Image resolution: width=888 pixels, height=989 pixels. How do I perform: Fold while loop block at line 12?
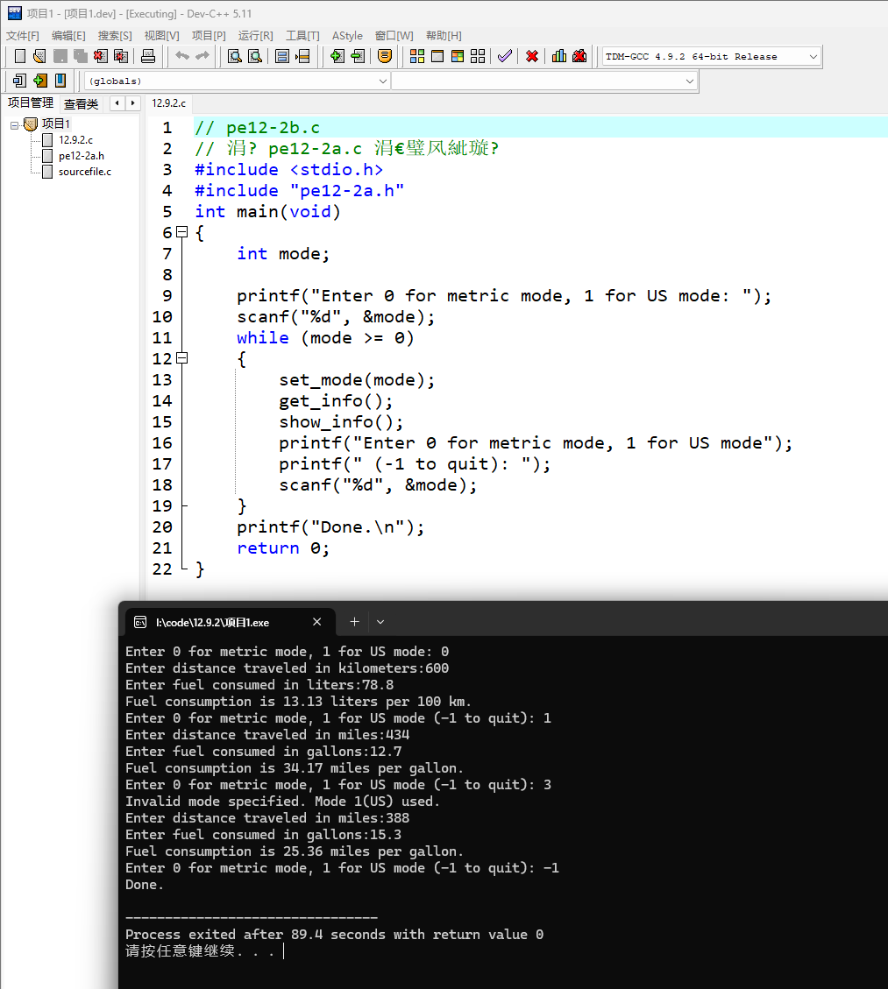point(181,358)
